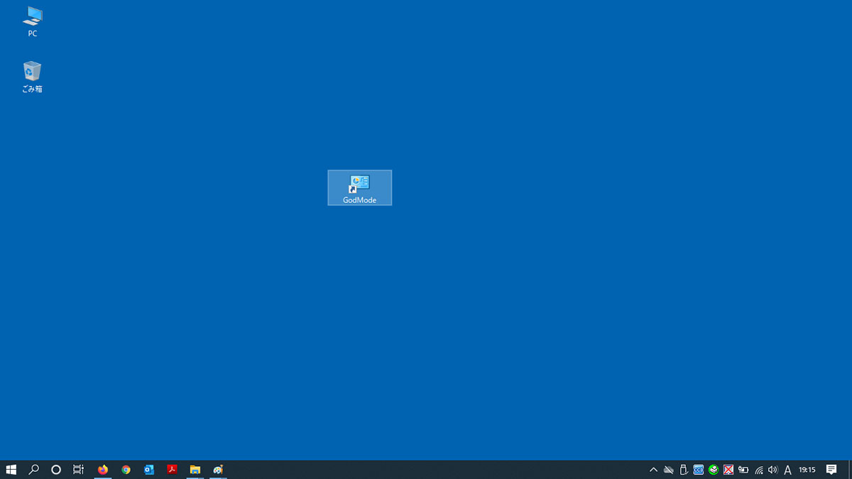Open OneDrive cloud tray icon
The image size is (852, 479).
coord(669,470)
